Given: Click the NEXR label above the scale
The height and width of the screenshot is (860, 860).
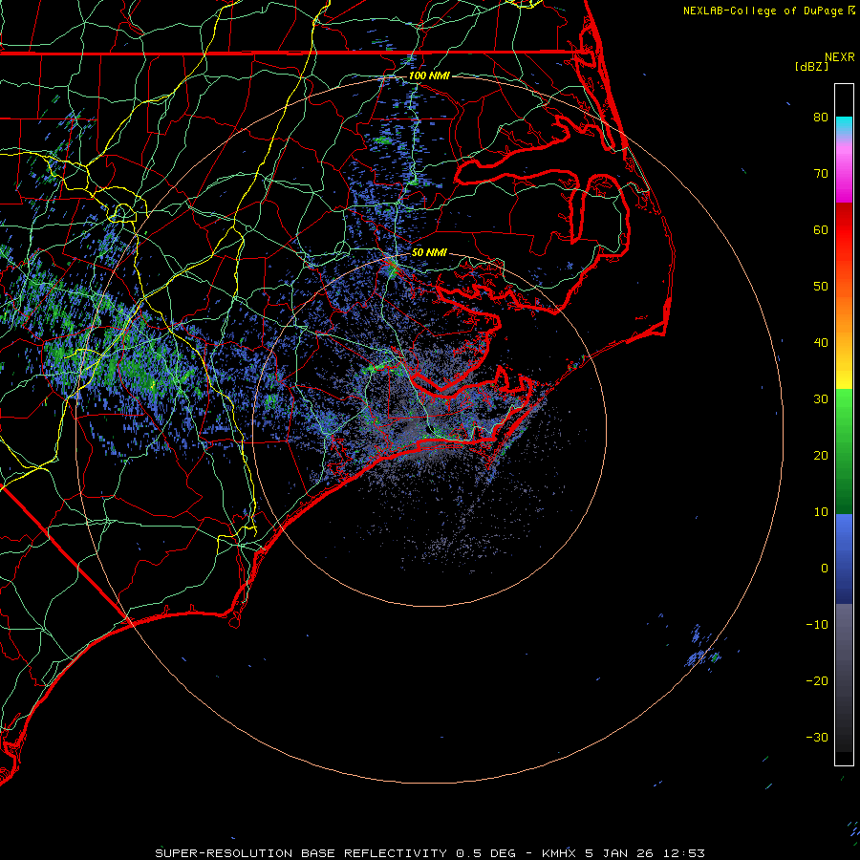Looking at the screenshot, I should point(839,57).
